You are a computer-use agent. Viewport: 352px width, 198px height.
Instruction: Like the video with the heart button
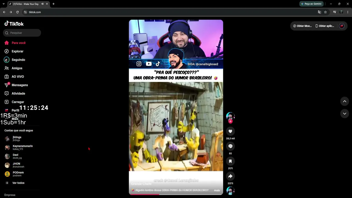click(230, 131)
